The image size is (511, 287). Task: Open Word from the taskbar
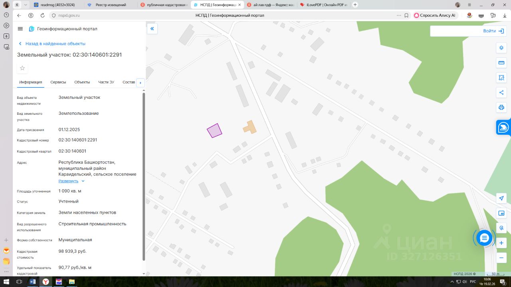(33, 282)
